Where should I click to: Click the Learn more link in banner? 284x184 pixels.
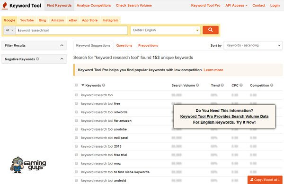213,70
